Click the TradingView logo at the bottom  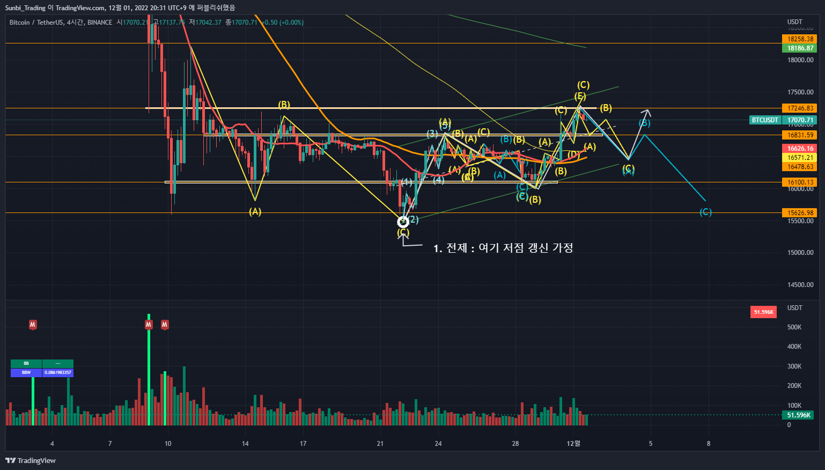pos(31,460)
